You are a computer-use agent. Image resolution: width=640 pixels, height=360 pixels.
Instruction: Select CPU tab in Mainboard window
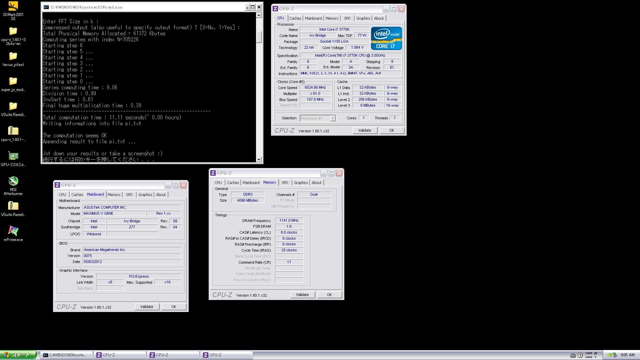pos(62,195)
